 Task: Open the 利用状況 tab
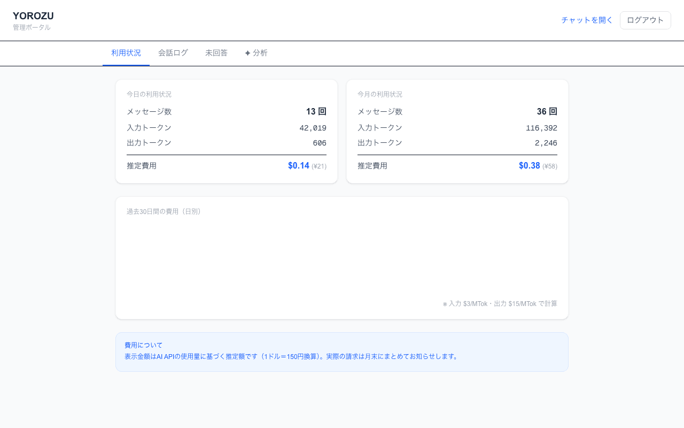pyautogui.click(x=126, y=53)
